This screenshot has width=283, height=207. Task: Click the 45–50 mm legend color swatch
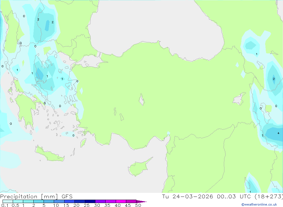coord(131,201)
